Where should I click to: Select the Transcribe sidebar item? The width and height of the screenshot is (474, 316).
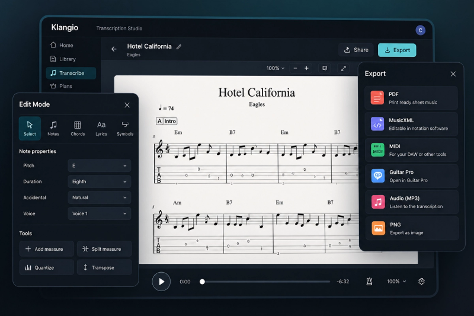[71, 73]
